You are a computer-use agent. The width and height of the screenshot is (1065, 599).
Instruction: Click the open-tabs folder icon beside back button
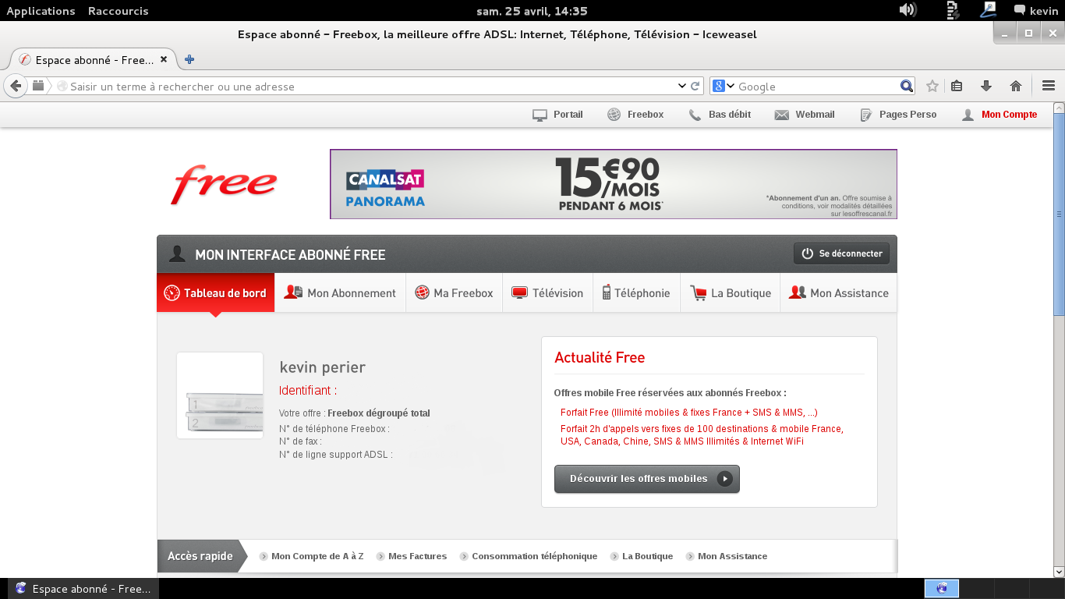38,86
